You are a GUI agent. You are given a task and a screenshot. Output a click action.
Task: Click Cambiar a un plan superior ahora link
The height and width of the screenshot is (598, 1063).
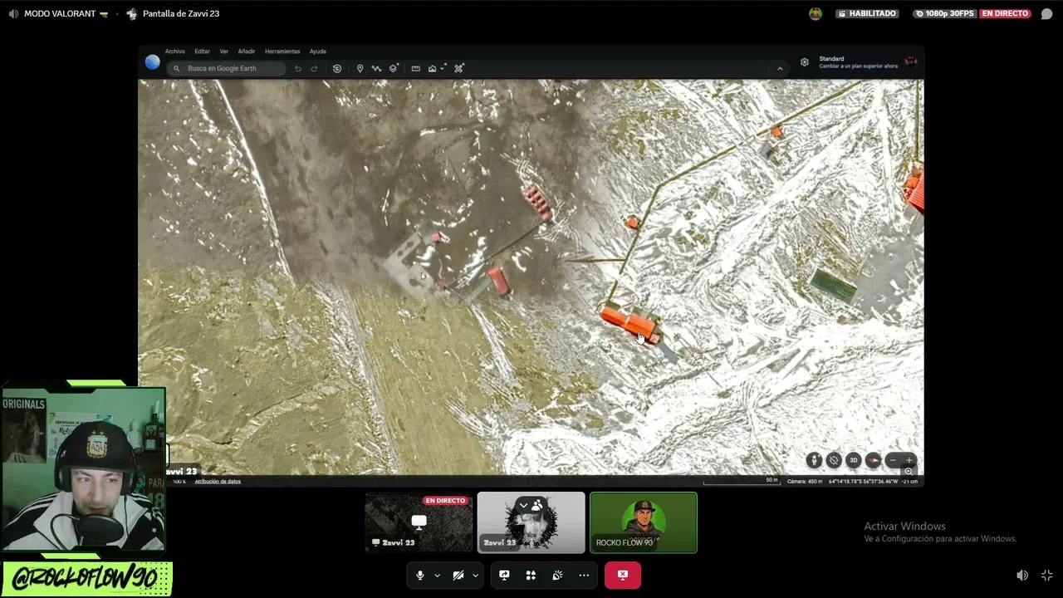pos(858,66)
